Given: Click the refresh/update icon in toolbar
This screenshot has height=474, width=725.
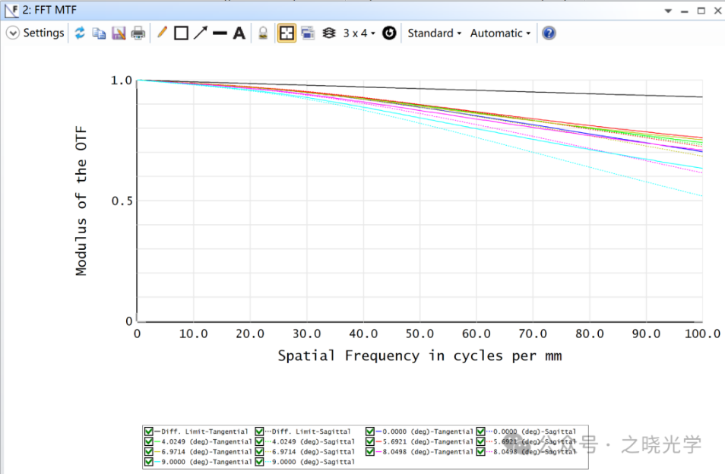Looking at the screenshot, I should coord(79,33).
